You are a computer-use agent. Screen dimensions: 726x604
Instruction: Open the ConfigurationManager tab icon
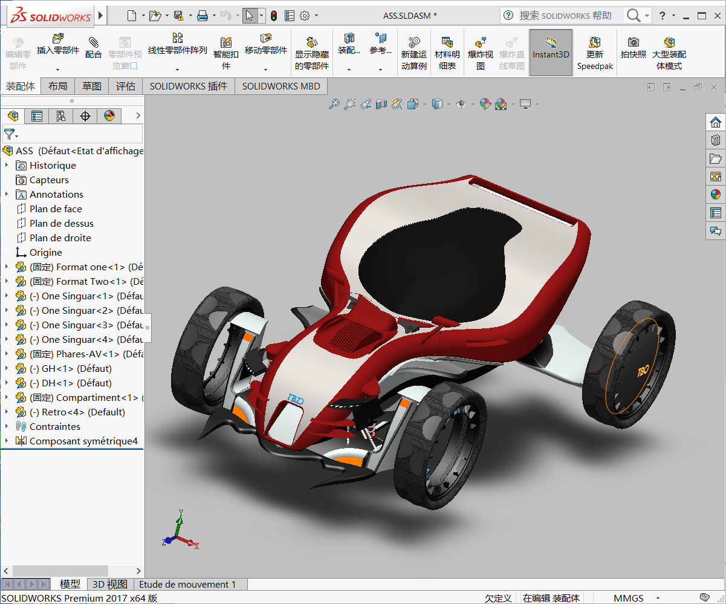tap(60, 116)
